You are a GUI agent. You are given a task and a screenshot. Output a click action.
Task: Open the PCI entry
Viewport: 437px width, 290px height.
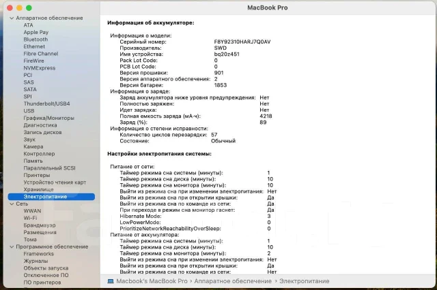[27, 75]
